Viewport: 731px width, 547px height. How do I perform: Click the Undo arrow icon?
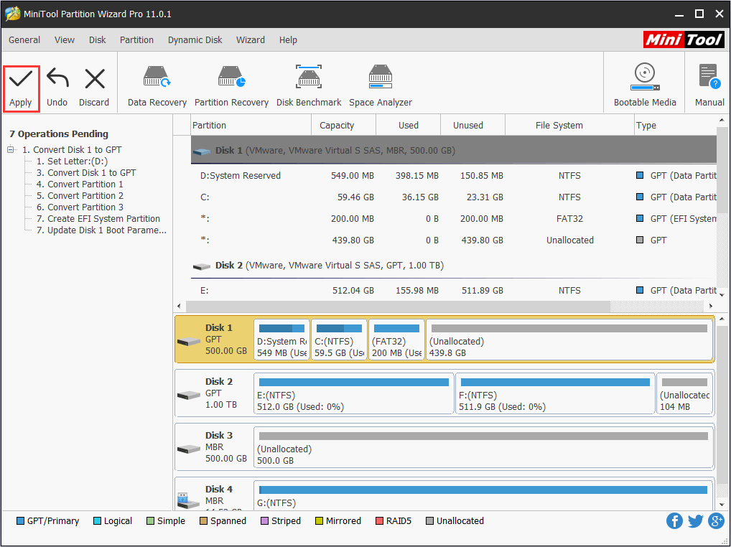click(x=57, y=80)
